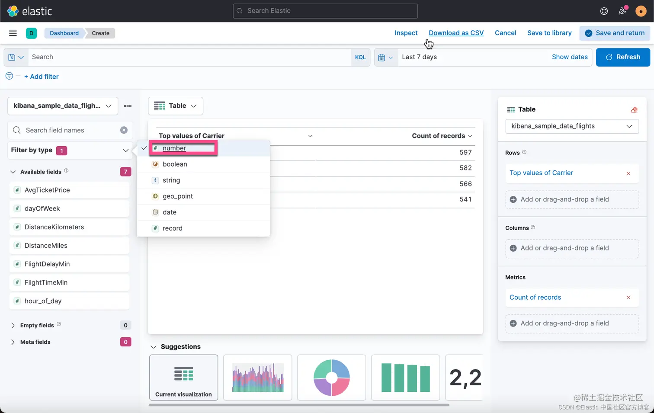The image size is (654, 413).
Task: Toggle the string type filter
Action: (x=203, y=180)
